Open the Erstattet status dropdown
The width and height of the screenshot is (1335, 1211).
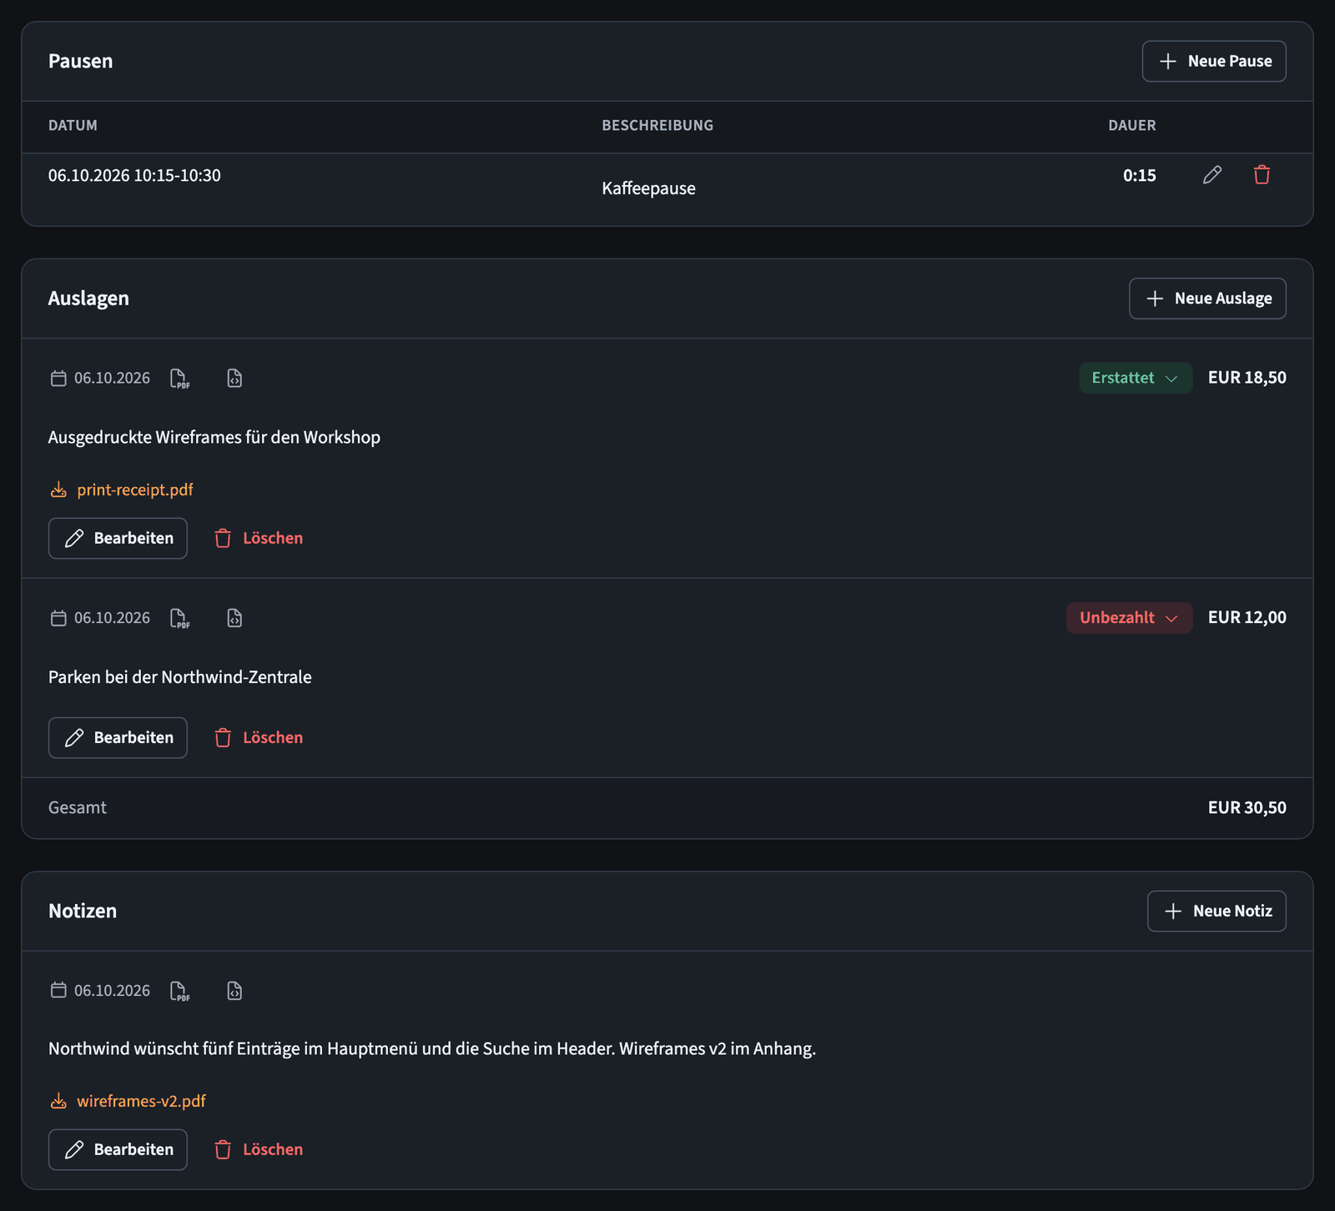click(1136, 378)
